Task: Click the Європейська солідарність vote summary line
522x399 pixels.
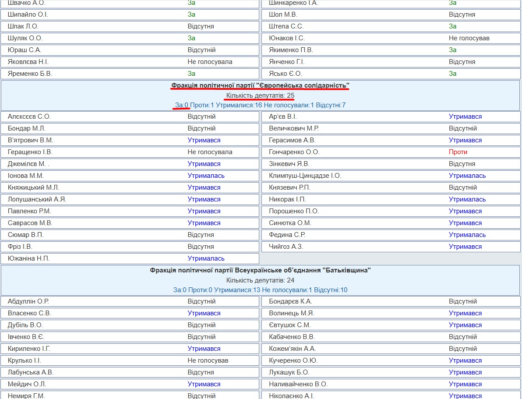Action: [x=260, y=105]
